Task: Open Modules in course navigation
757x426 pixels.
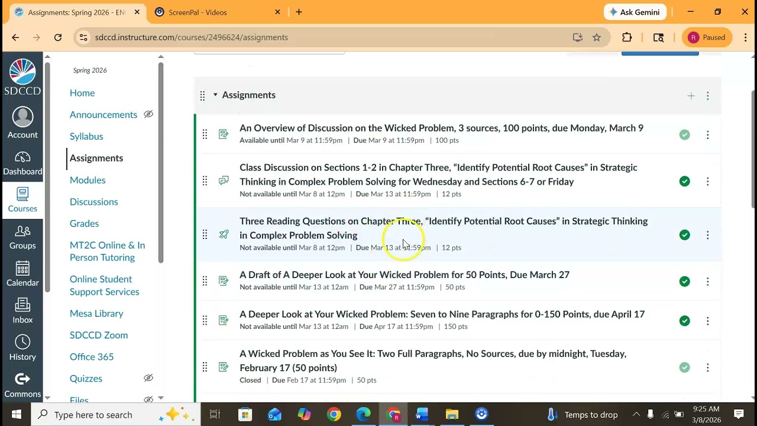Action: [88, 180]
